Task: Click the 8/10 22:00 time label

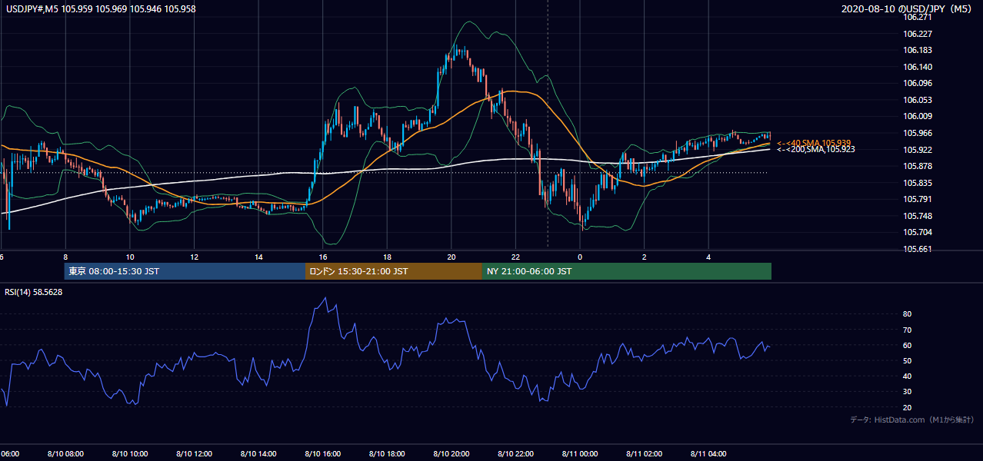Action: point(515,454)
